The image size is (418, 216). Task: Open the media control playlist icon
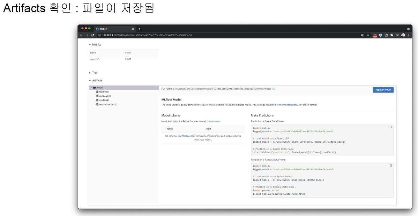[x=397, y=35]
